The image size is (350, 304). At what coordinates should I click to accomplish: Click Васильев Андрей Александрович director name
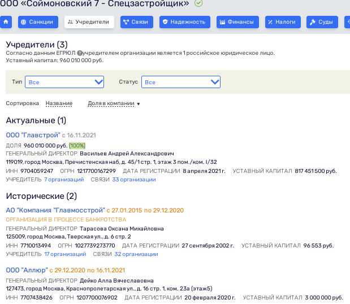[x=127, y=154]
